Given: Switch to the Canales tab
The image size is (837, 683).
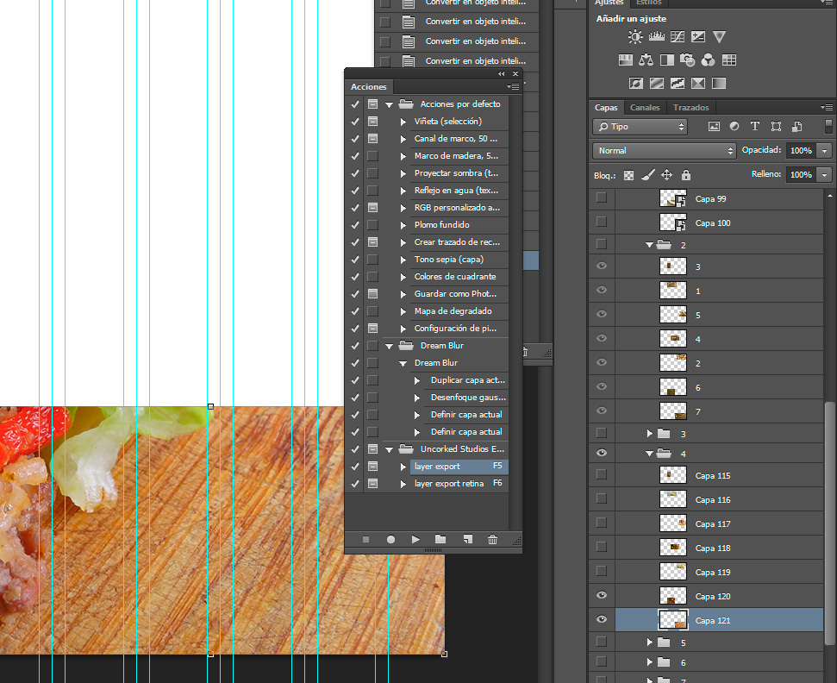Looking at the screenshot, I should (645, 107).
